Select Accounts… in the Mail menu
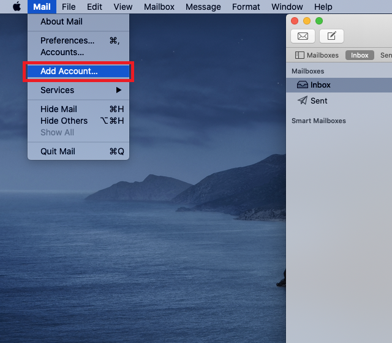 point(78,52)
